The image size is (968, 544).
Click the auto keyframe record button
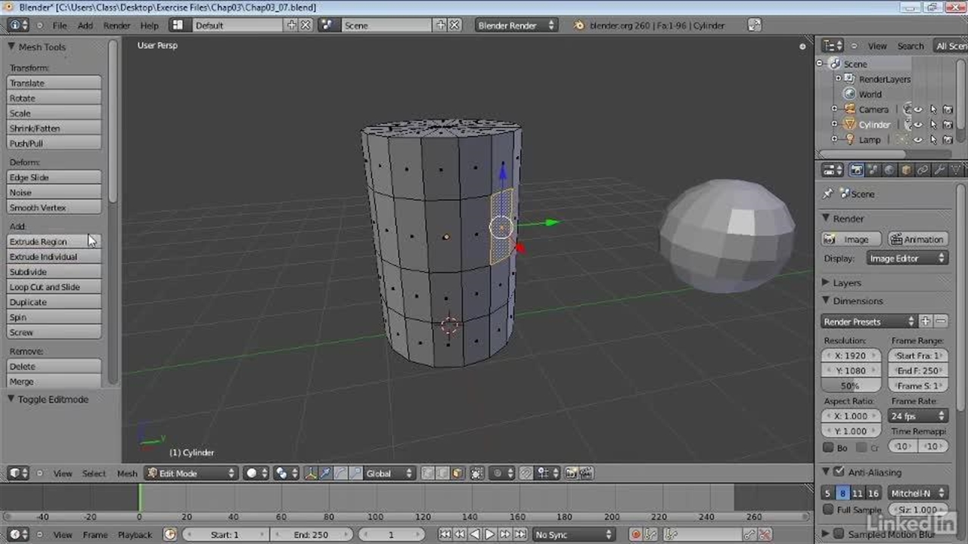point(635,534)
